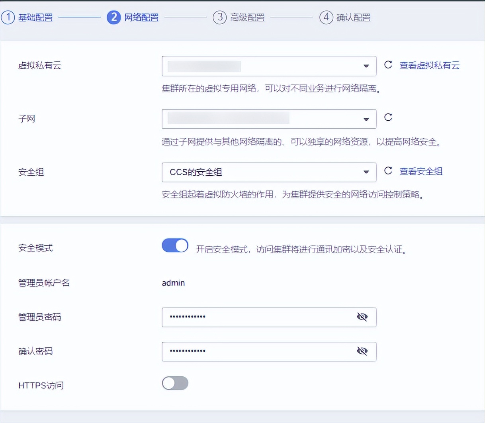485x423 pixels.
Task: Enable the HTTPS访问 toggle
Action: tap(174, 383)
